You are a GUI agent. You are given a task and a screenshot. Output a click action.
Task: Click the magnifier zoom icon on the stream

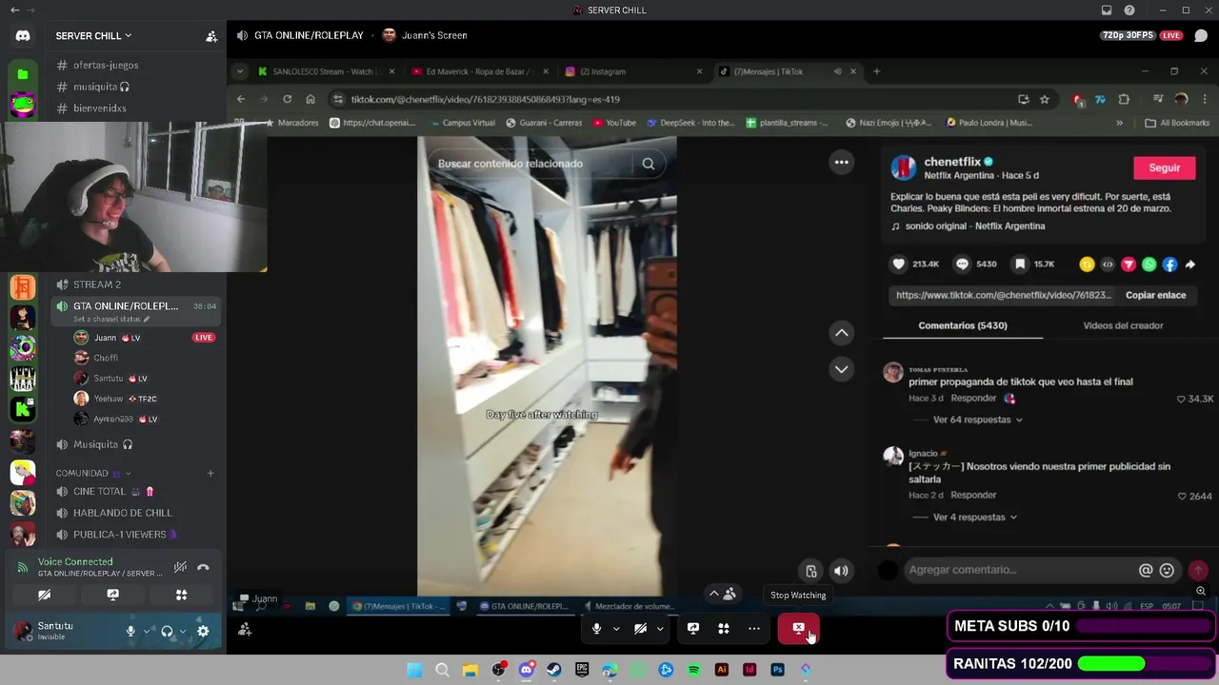coord(1201,591)
